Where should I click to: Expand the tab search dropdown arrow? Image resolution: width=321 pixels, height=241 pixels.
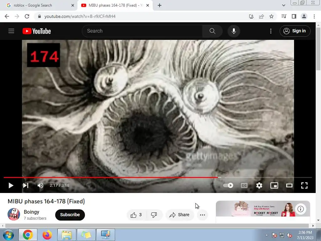[x=283, y=5]
